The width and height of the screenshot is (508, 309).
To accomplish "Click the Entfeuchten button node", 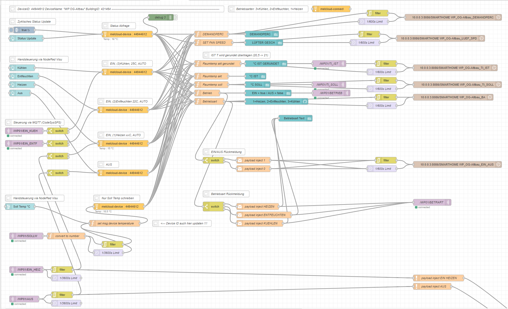I will [x=25, y=76].
